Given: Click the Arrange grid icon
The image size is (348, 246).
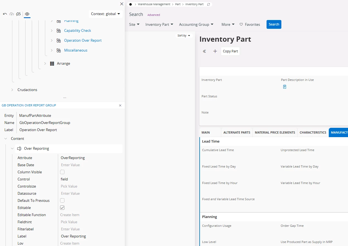Looking at the screenshot, I should (52, 63).
